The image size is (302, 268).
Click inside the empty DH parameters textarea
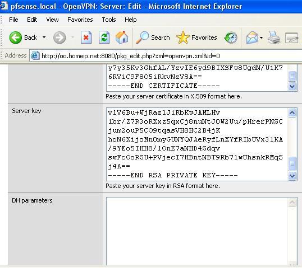click(x=197, y=231)
